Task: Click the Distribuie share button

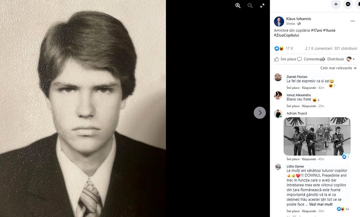Action: pyautogui.click(x=332, y=59)
